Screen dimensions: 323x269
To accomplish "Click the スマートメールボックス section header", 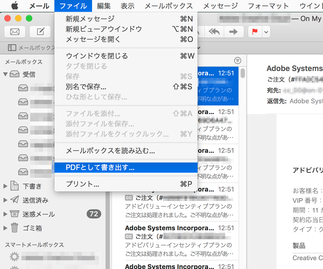I will 34,245.
